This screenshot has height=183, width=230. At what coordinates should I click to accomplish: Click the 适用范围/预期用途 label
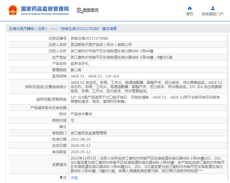pyautogui.click(x=51, y=99)
